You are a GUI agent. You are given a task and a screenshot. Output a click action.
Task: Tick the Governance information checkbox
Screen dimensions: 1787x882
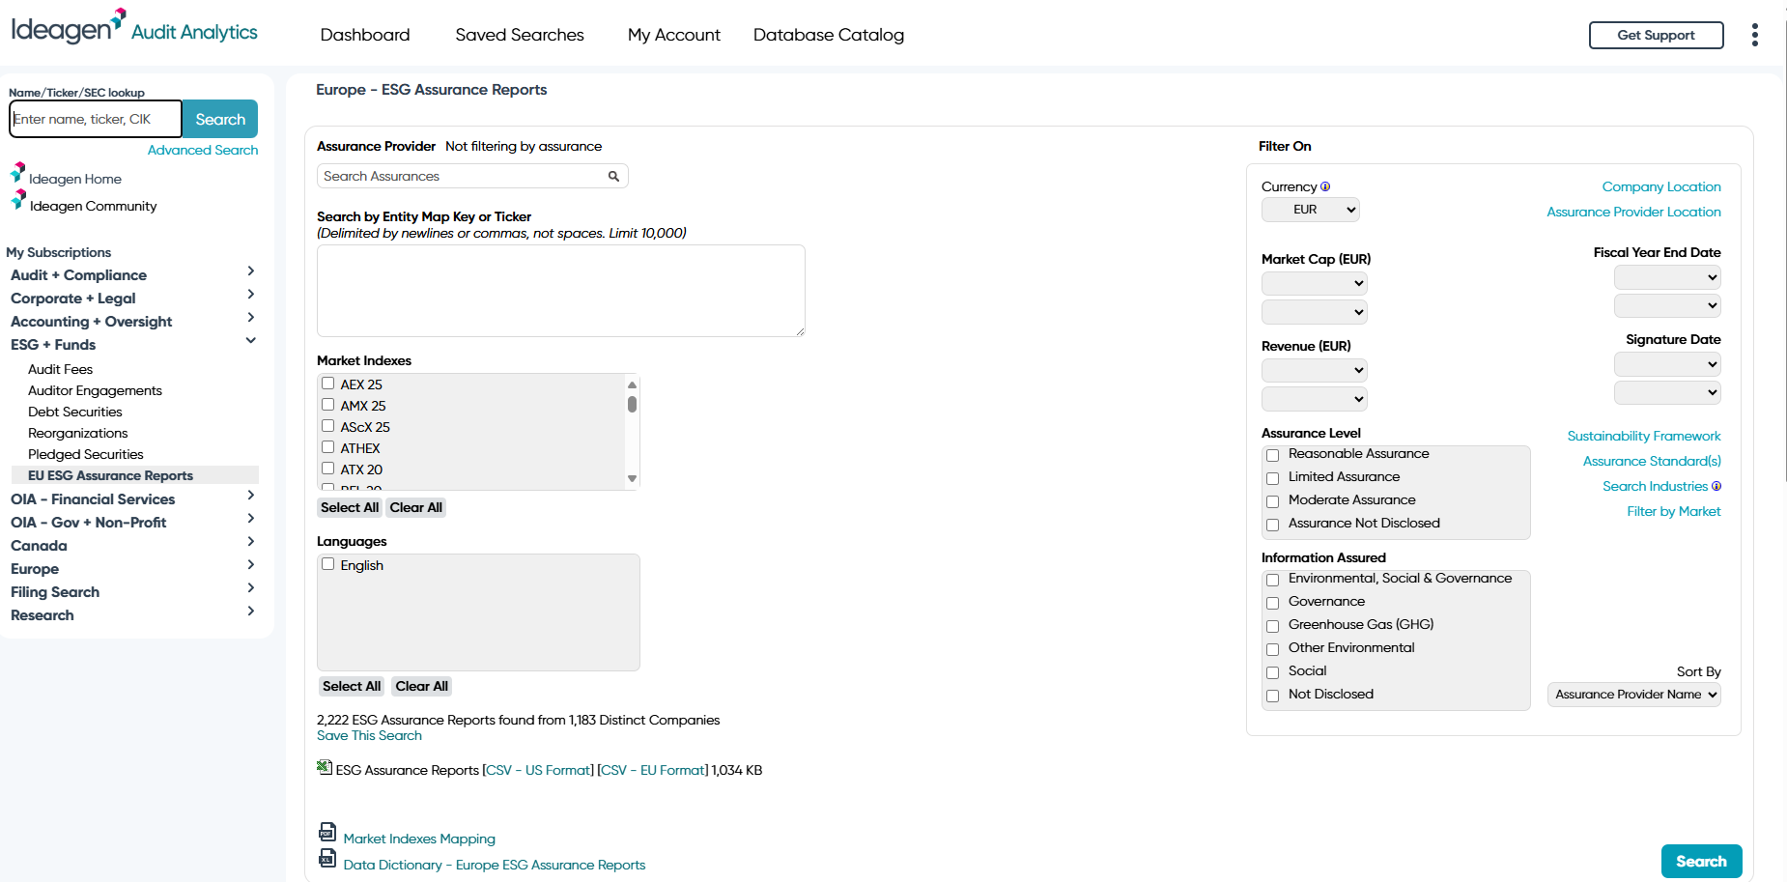tap(1273, 603)
